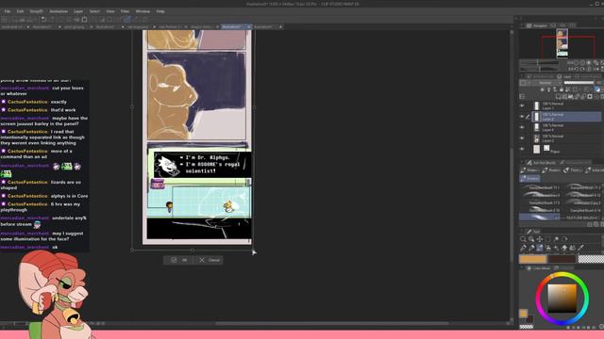The image size is (604, 339).
Task: Select Layer 1 row in layers list
Action: click(566, 105)
